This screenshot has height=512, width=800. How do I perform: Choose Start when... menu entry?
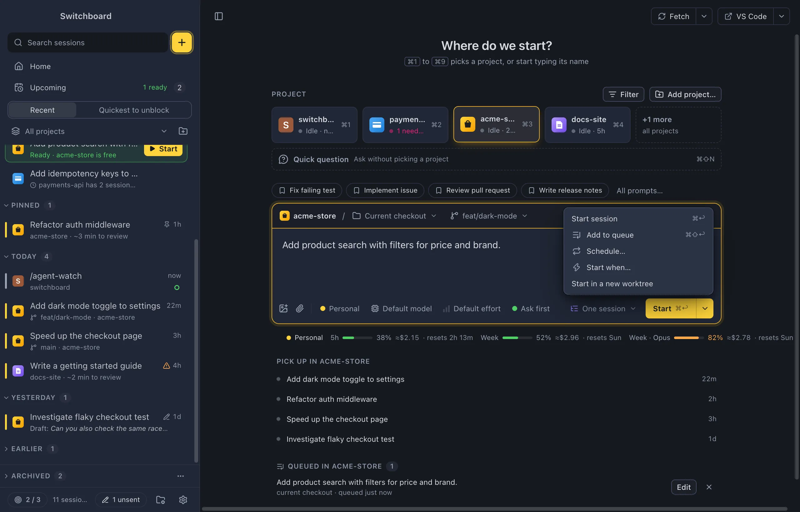pyautogui.click(x=638, y=267)
